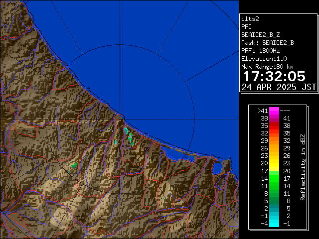
Task: Click the yellow 20 dBZ legend swatch
Action: (x=274, y=163)
